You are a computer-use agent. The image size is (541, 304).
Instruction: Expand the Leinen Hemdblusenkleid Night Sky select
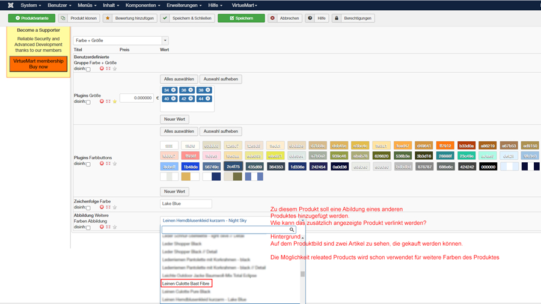231,220
